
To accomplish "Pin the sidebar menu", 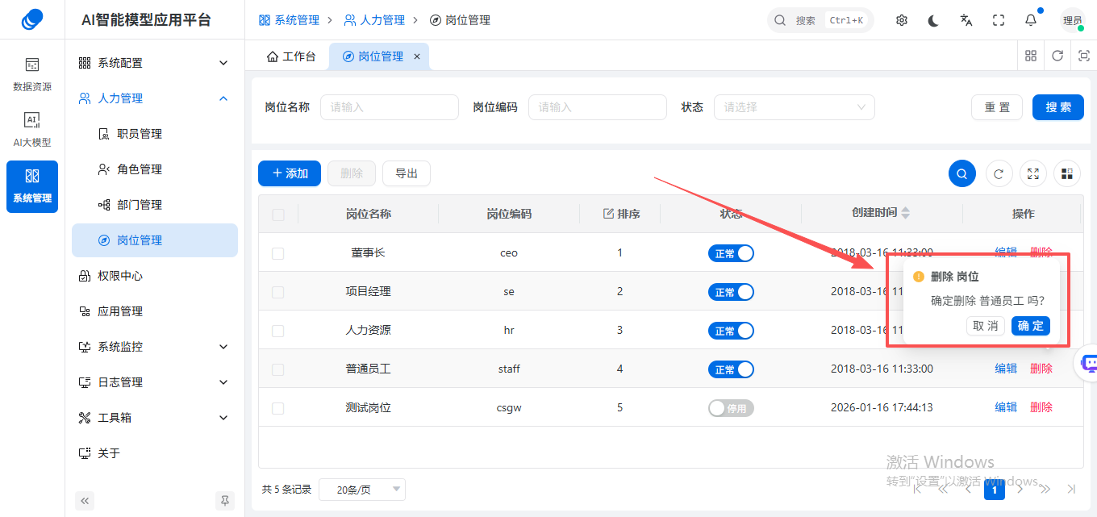I will click(x=225, y=501).
